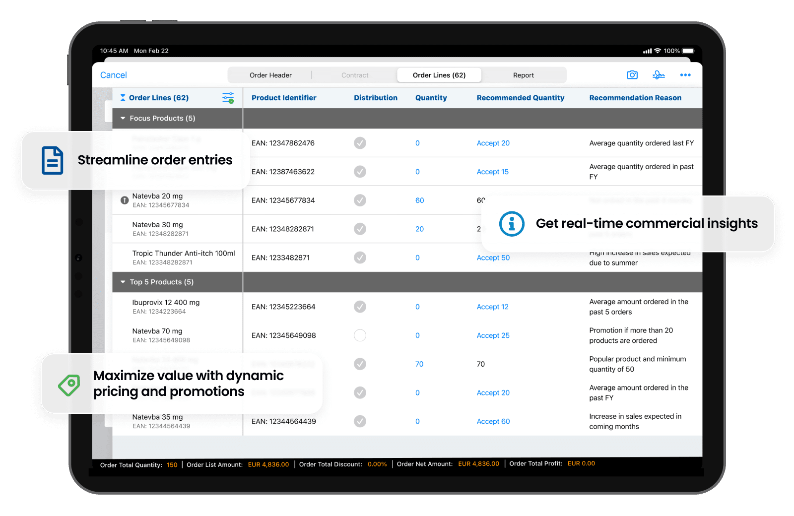The image size is (794, 516).
Task: Open the order lines filter settings icon
Action: click(228, 98)
